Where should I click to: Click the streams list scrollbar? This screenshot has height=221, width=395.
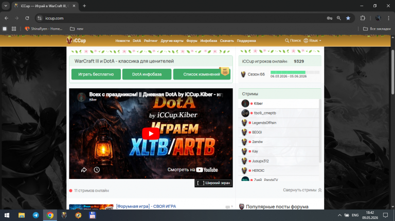320,131
